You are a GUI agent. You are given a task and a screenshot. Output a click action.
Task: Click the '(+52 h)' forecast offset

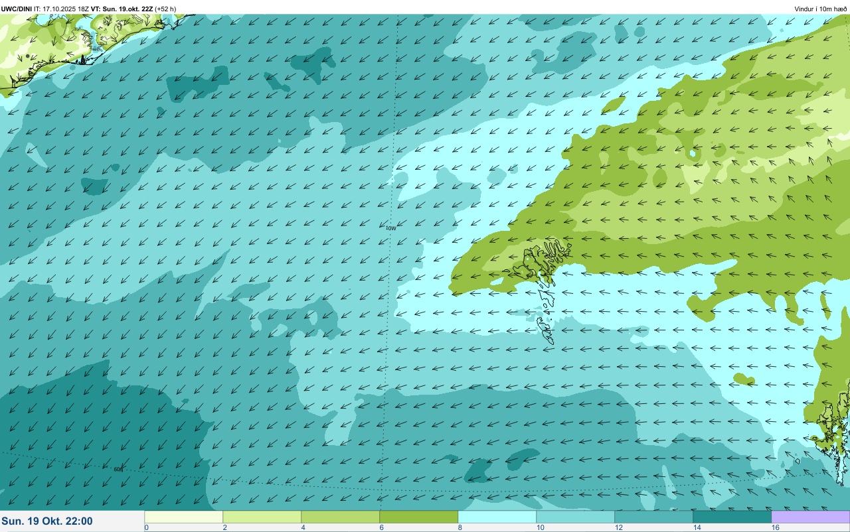165,9
